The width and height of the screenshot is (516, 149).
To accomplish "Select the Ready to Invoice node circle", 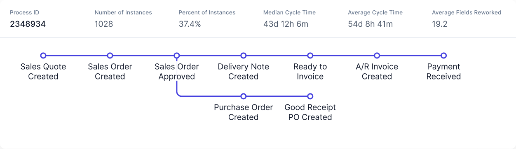I will click(x=310, y=56).
